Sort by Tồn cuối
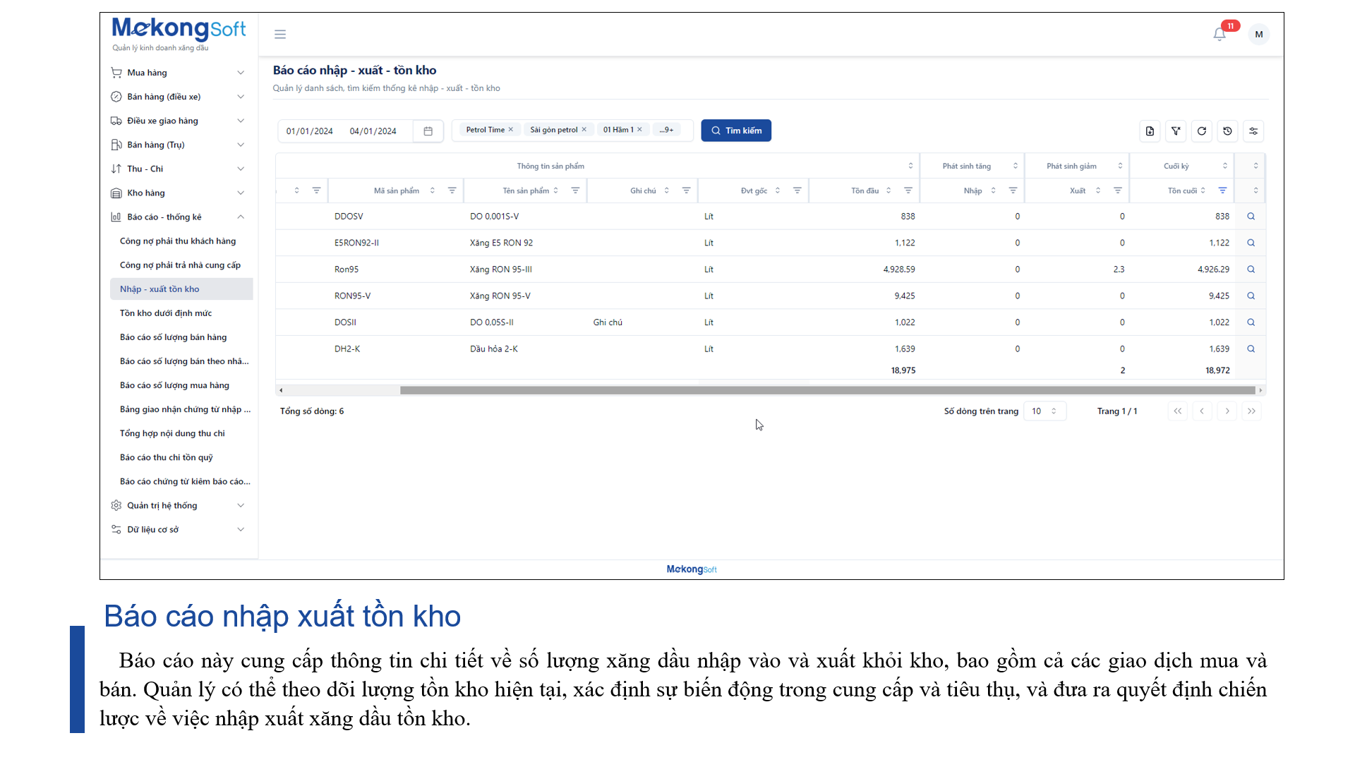 click(x=1203, y=190)
